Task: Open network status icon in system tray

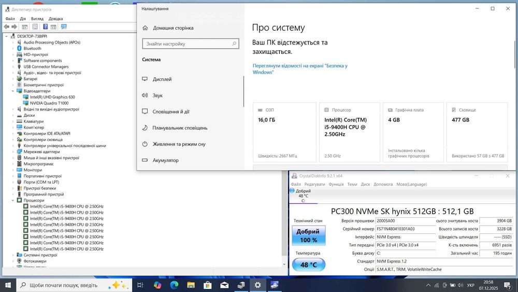Action: coord(437,285)
